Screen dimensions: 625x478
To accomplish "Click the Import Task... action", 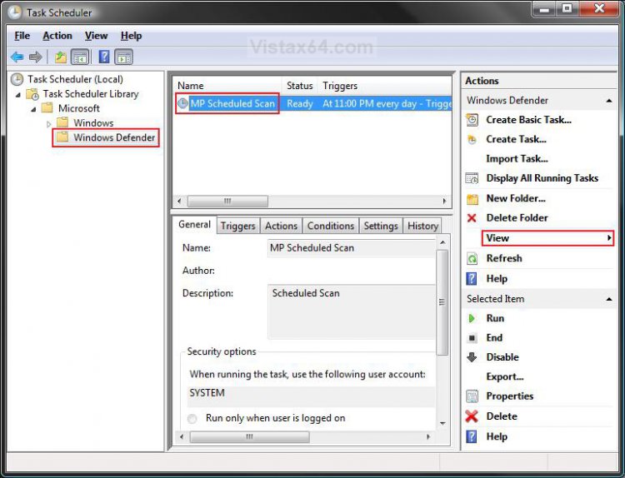I will click(517, 159).
